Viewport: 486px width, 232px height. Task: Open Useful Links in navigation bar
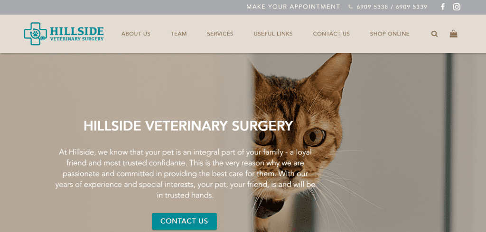273,34
